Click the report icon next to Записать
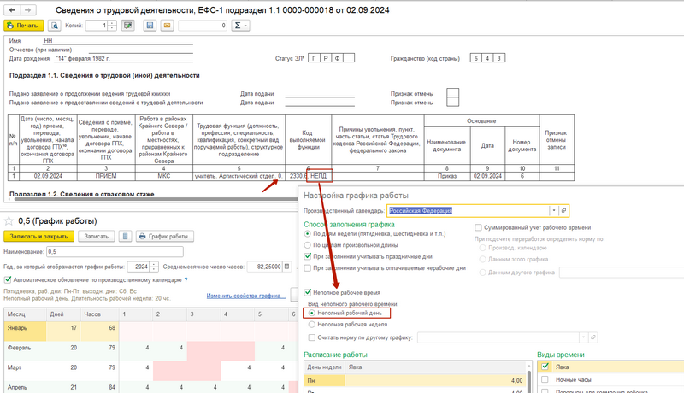684x393 pixels. point(127,236)
